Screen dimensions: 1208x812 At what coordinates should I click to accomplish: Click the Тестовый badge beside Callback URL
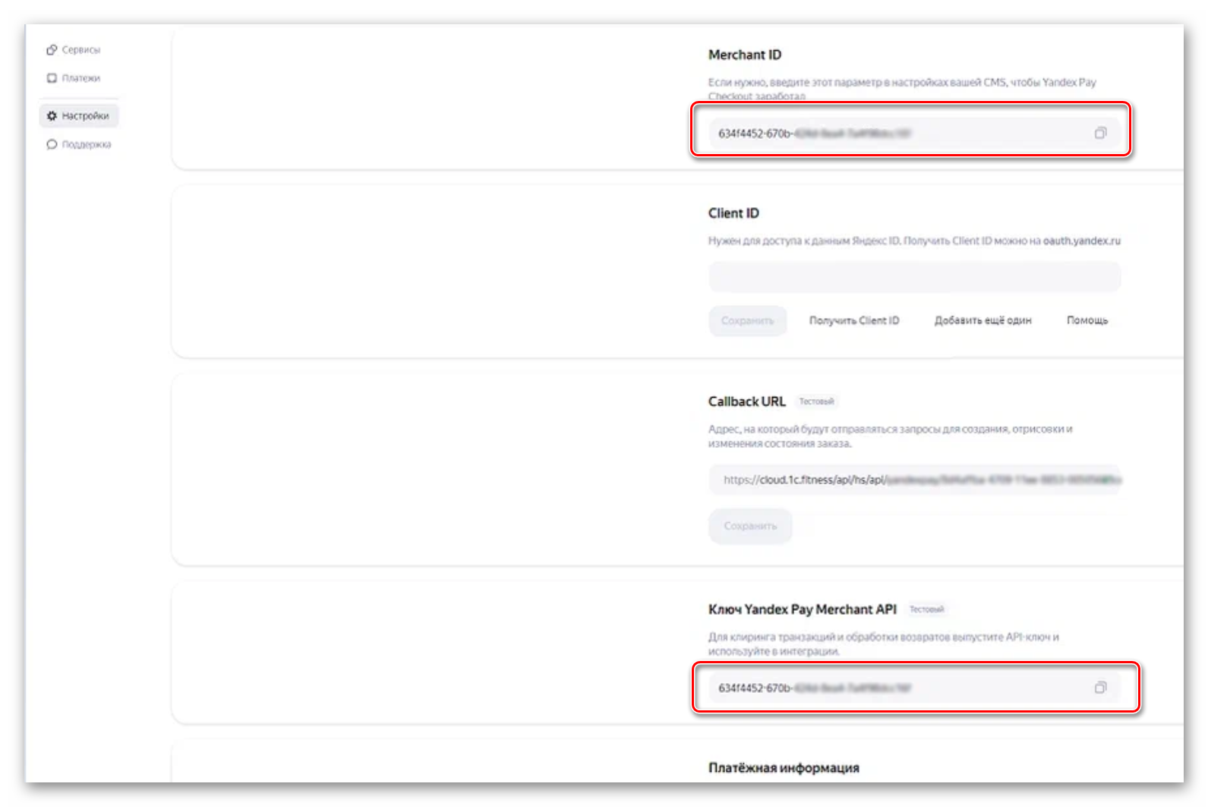click(x=816, y=401)
